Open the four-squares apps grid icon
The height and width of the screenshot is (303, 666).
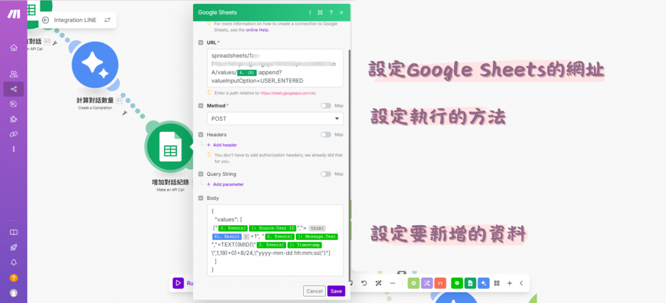click(x=496, y=283)
